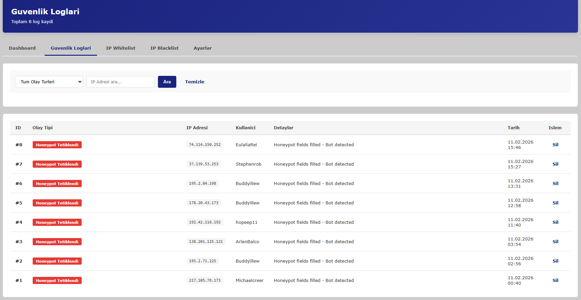Select IP address 195.2.84.198

[x=203, y=183]
